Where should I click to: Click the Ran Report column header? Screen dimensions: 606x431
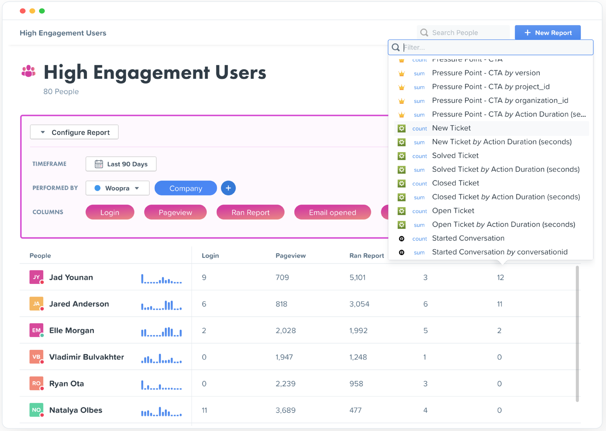click(x=367, y=256)
